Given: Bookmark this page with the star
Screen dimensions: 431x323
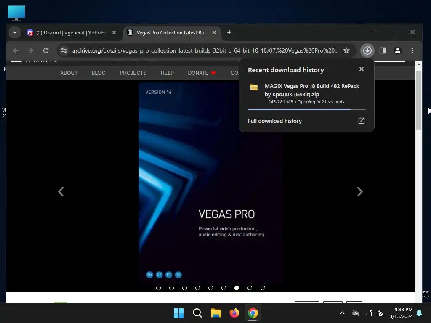Looking at the screenshot, I should [x=346, y=50].
